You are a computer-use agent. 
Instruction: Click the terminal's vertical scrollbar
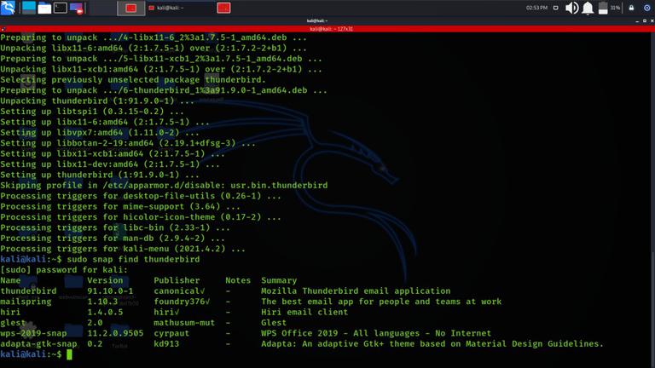coord(652,200)
